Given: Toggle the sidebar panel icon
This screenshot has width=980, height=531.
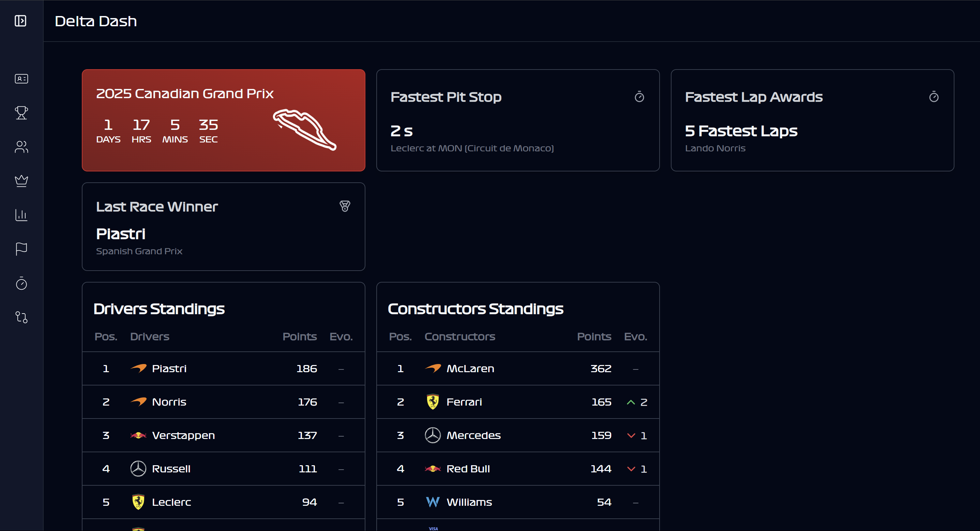Looking at the screenshot, I should (x=20, y=21).
